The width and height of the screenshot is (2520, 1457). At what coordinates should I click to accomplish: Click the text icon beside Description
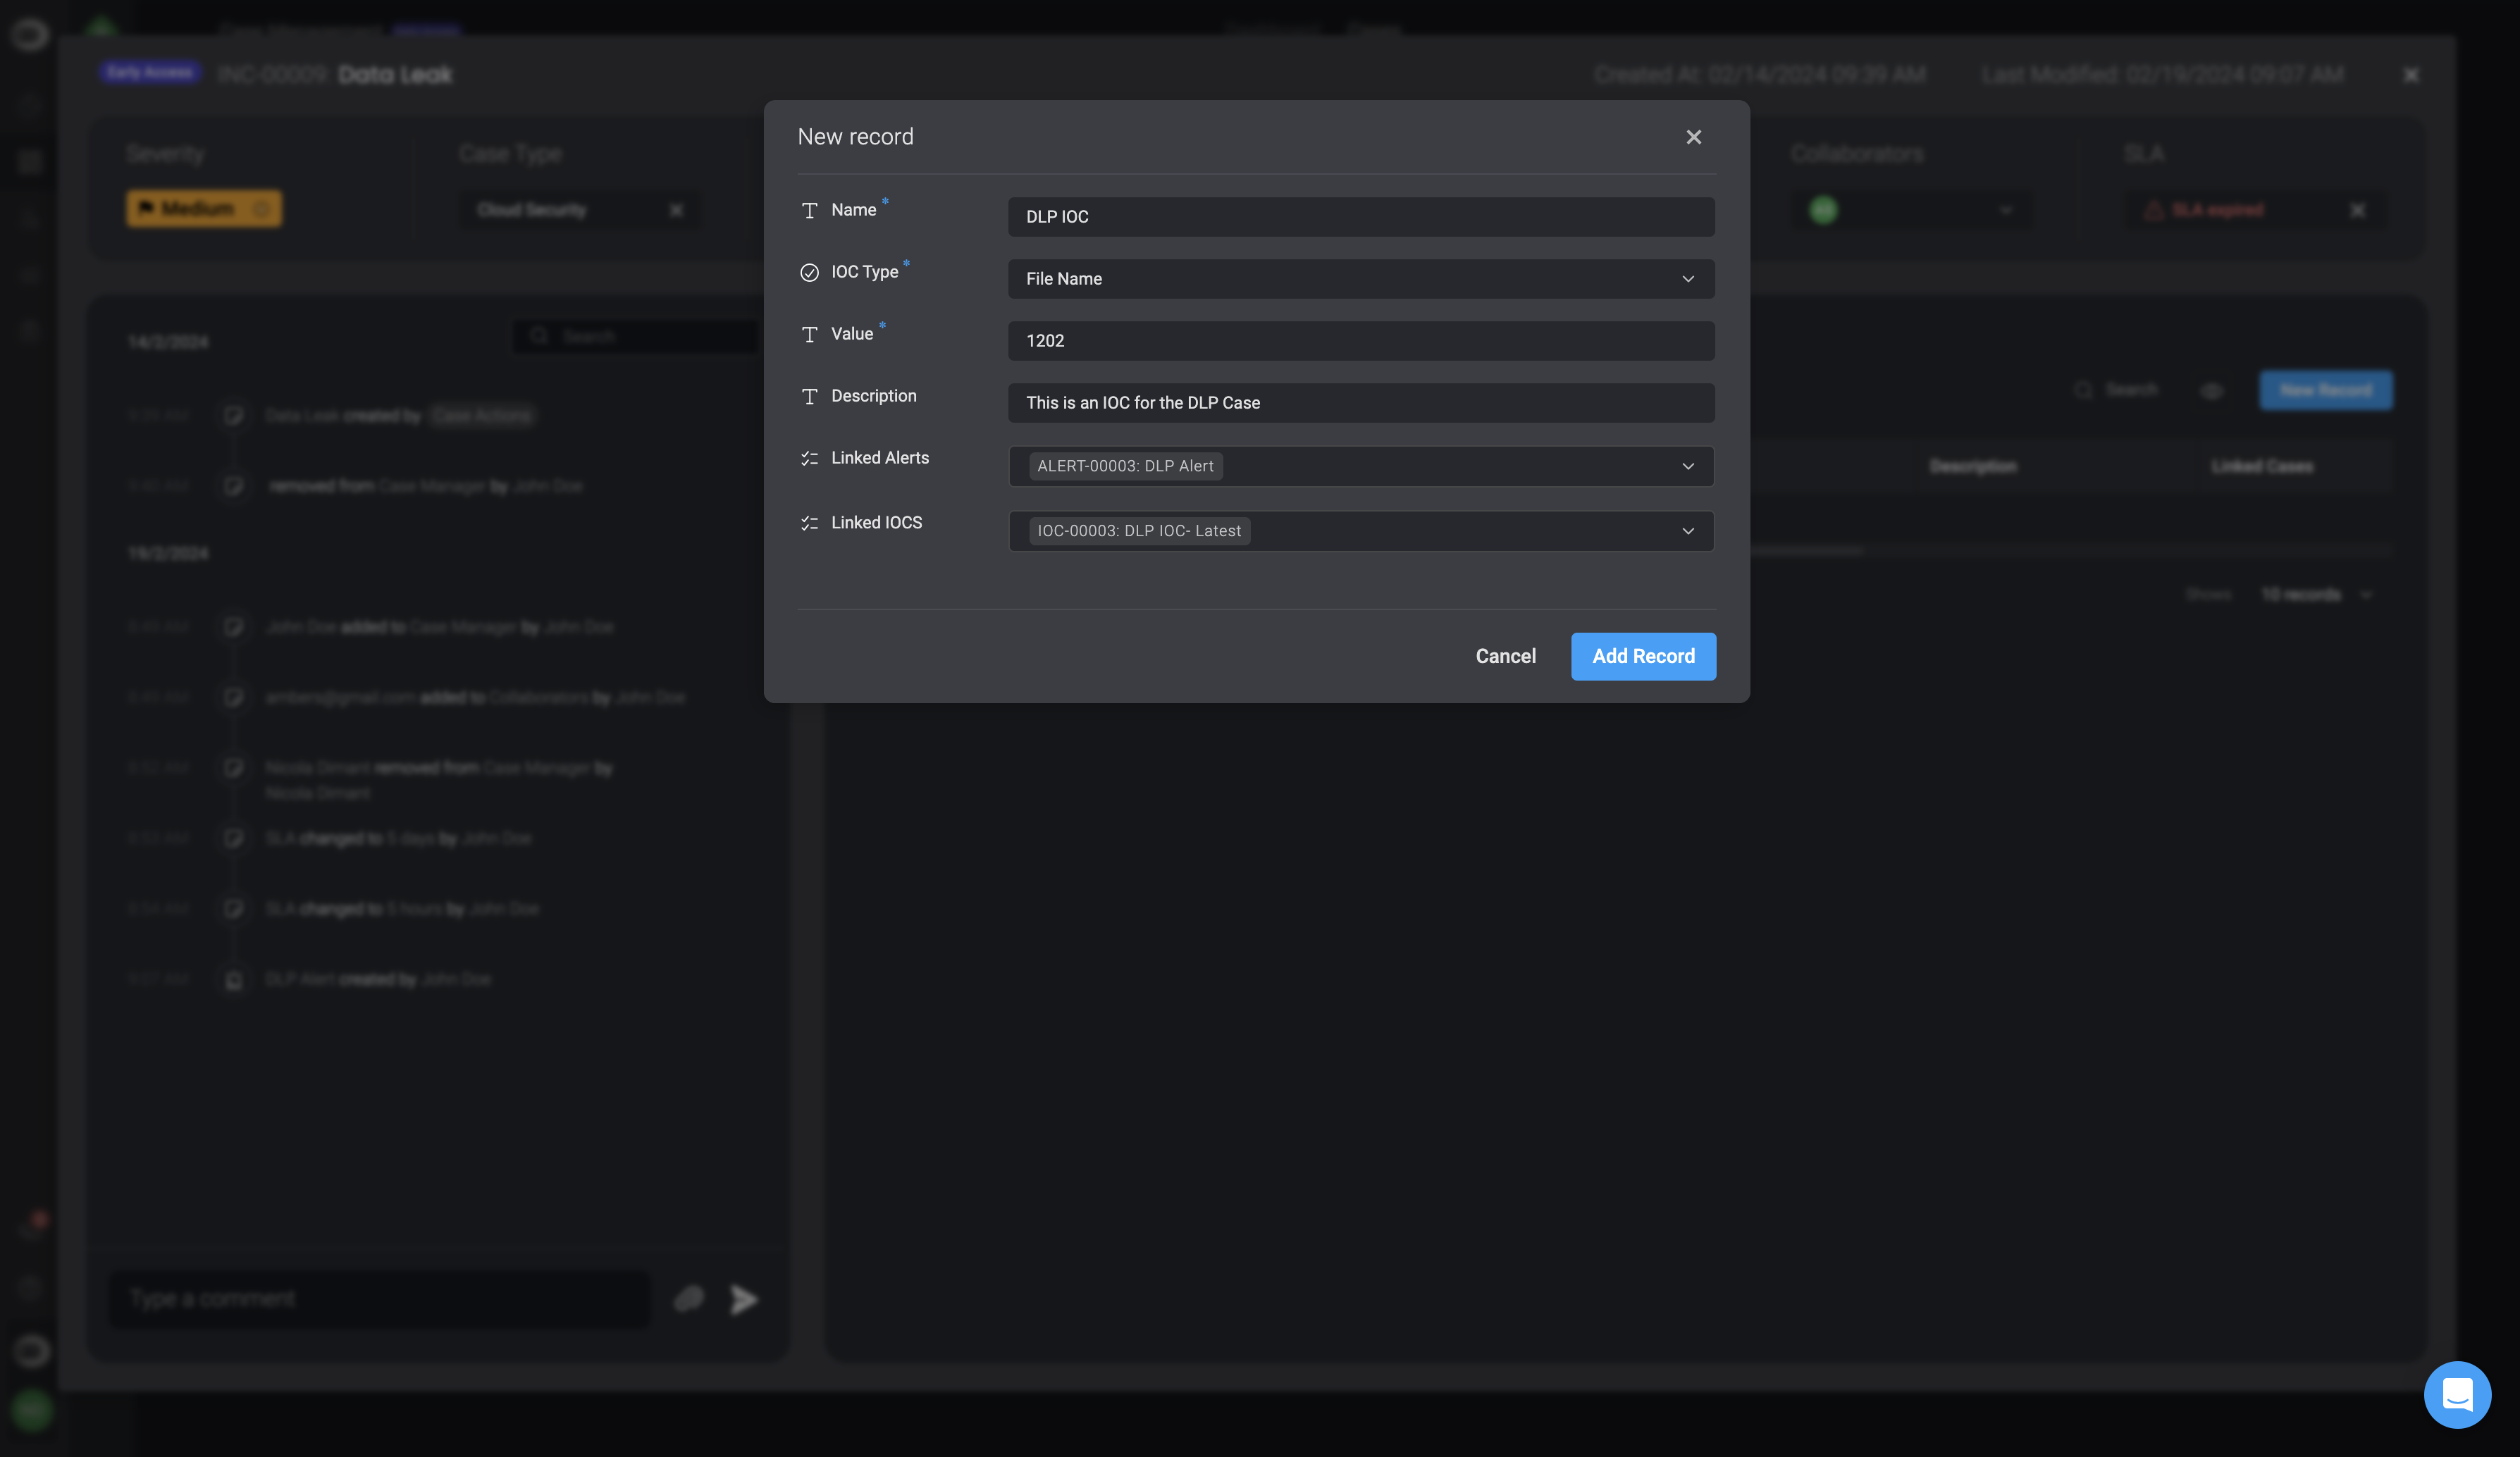(x=809, y=396)
